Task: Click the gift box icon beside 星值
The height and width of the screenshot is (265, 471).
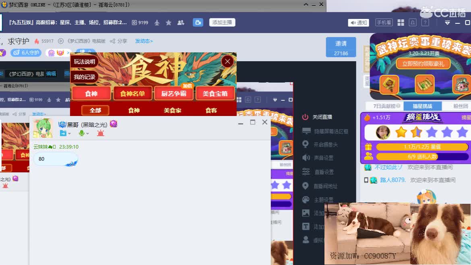Action: [x=368, y=147]
